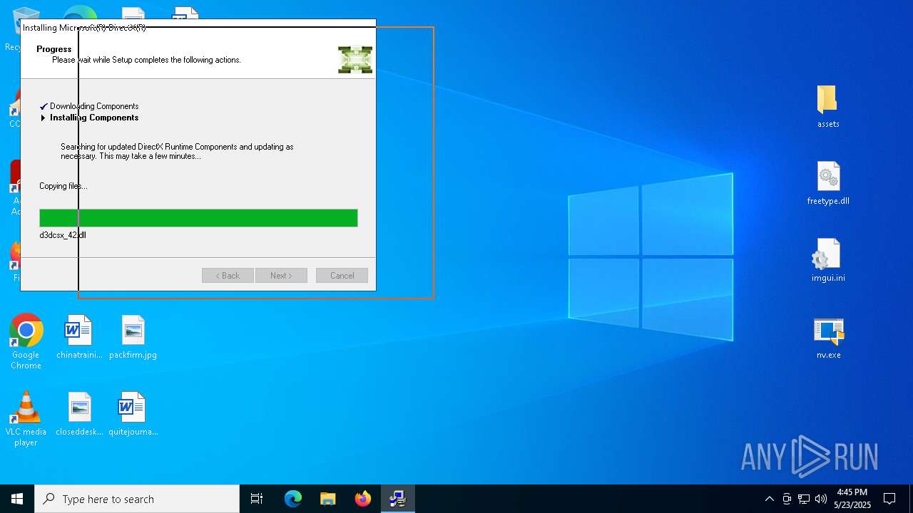Select the closeddesk... image file icon
913x513 pixels.
tap(79, 415)
